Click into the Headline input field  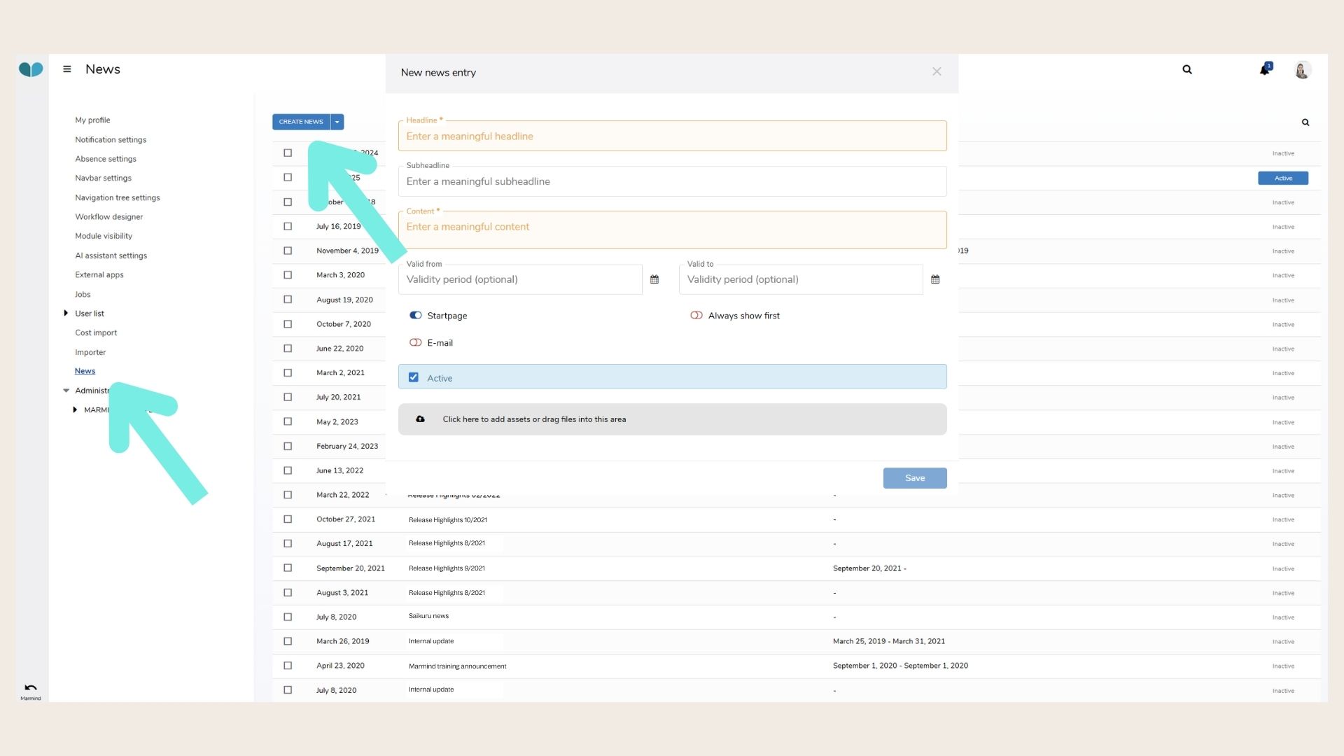[x=672, y=136]
